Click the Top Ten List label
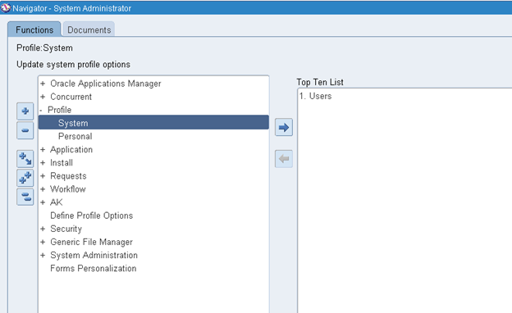Viewport: 512px width, 313px height. 320,82
